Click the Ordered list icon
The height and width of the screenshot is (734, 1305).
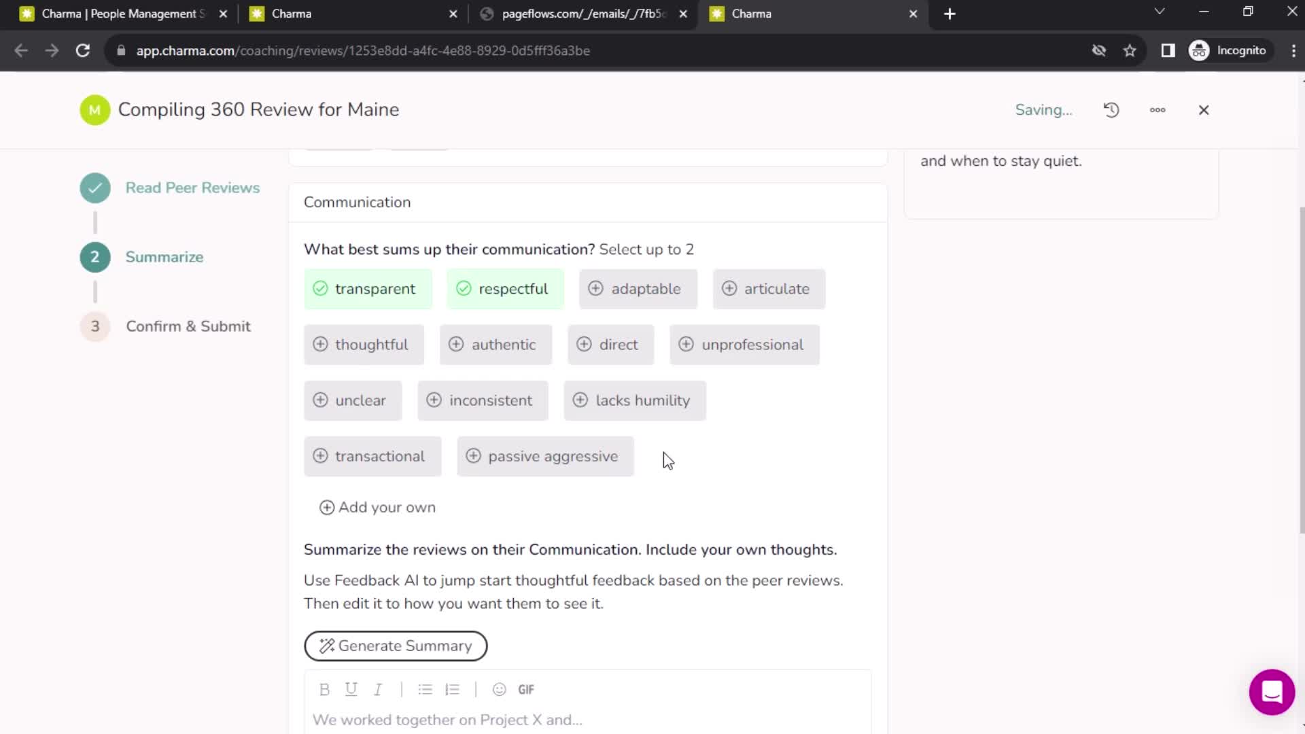coord(452,689)
